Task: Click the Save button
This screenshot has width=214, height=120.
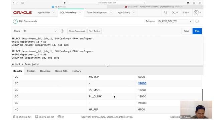Action: 187,31
